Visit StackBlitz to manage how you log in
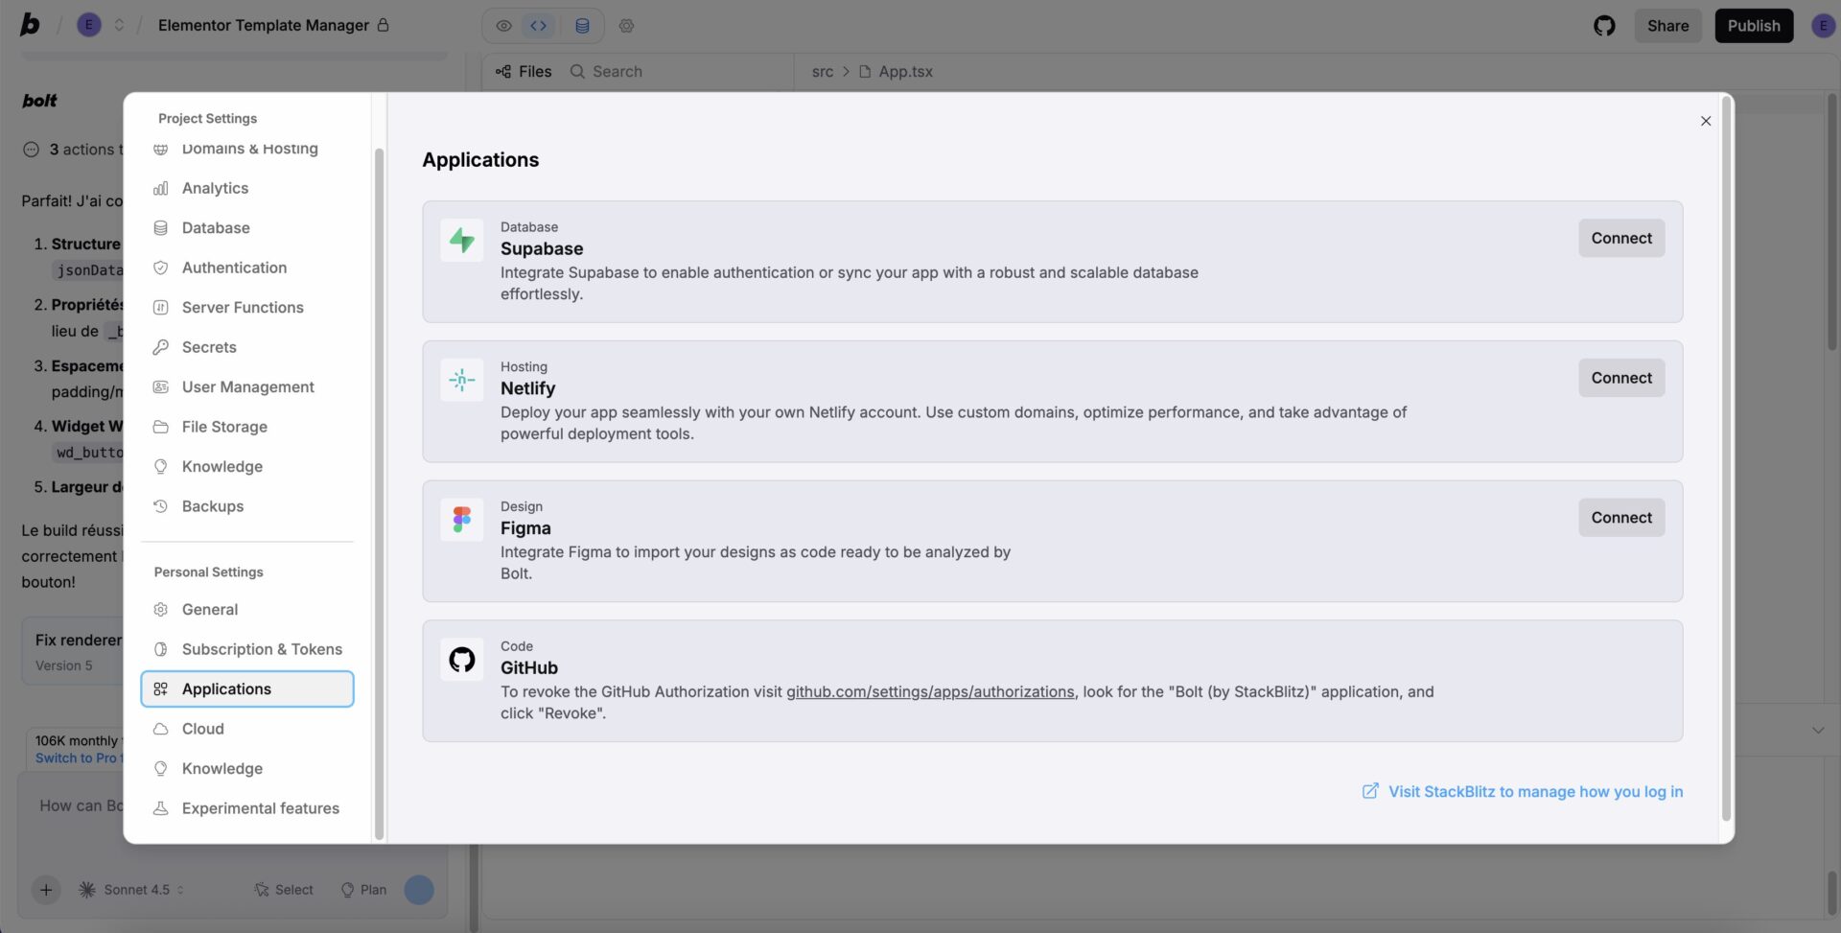Viewport: 1841px width, 933px height. point(1535,791)
